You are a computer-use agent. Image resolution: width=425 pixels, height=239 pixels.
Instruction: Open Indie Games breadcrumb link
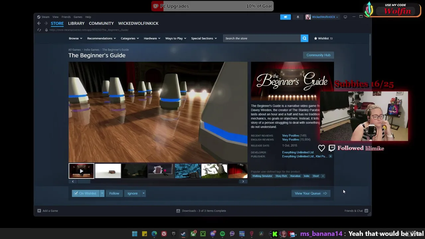[92, 50]
